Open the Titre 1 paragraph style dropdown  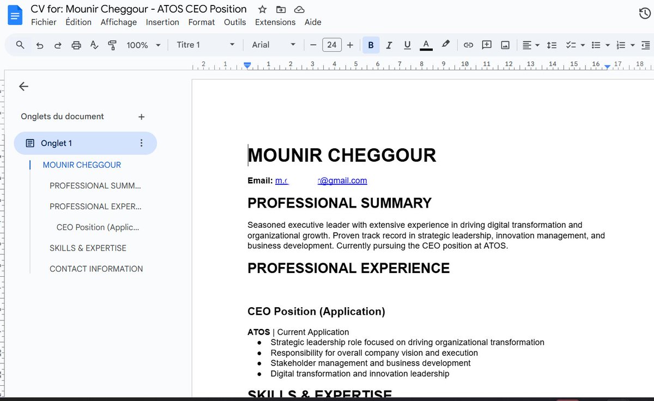click(205, 45)
